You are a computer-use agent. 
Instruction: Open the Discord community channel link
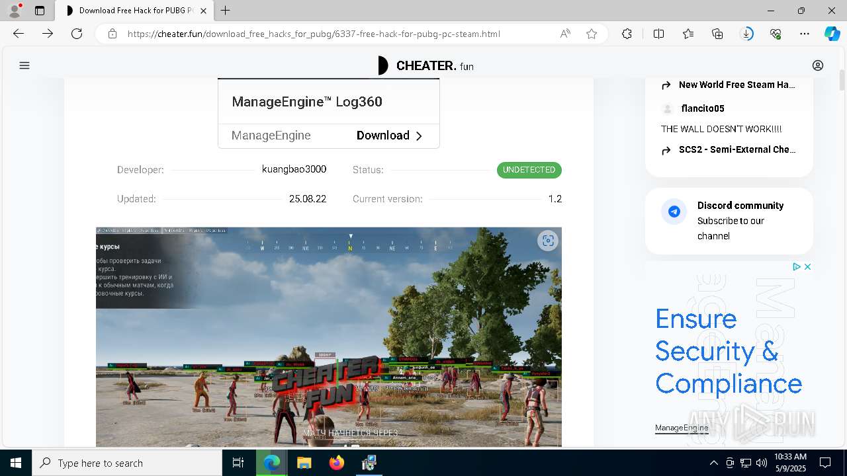pyautogui.click(x=740, y=206)
